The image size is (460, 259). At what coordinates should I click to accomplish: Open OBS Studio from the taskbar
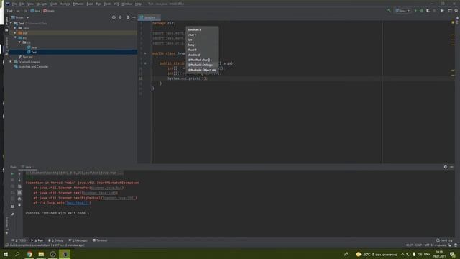click(x=52, y=254)
